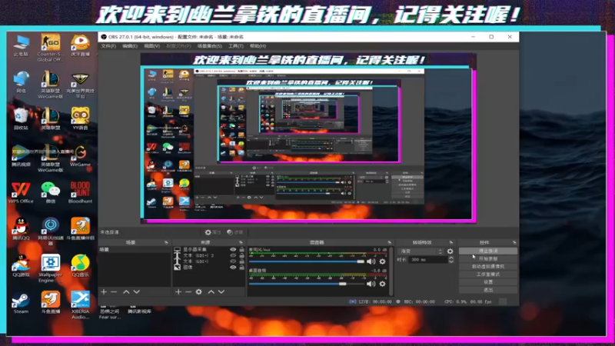Open the 帮助(H) menu
Viewport: 615px width, 346px height.
click(258, 46)
